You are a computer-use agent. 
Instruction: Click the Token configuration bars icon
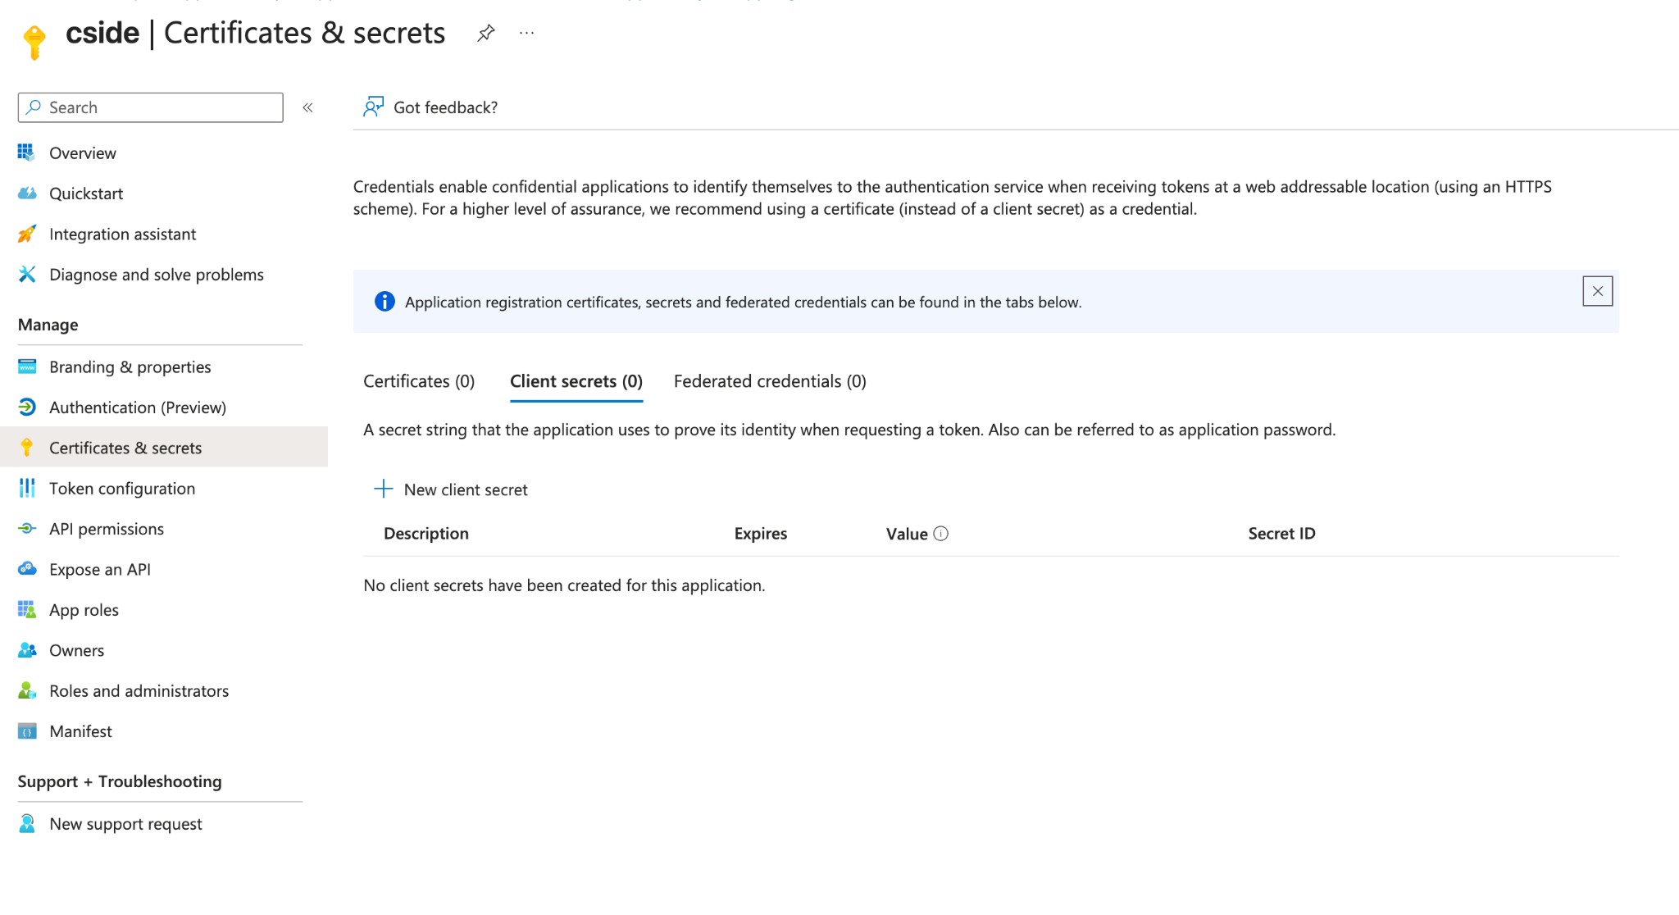click(x=26, y=489)
